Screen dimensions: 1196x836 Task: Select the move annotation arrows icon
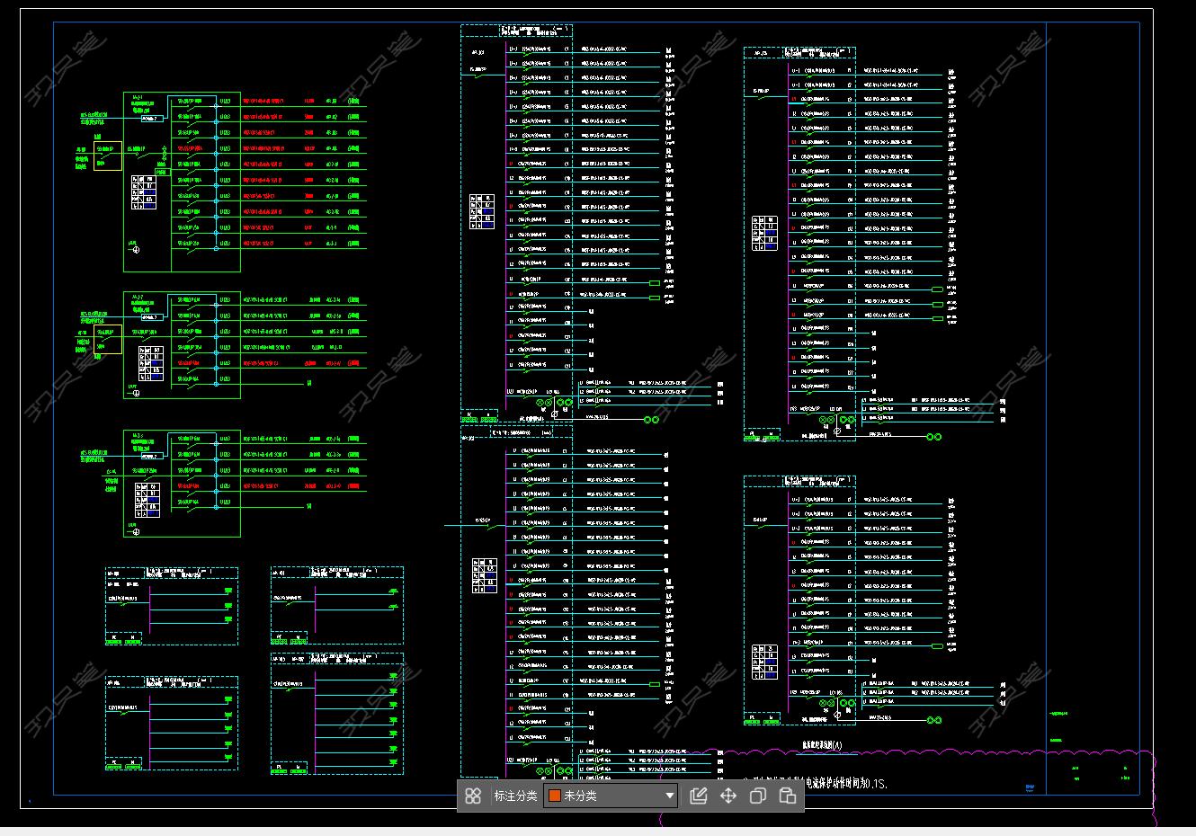point(728,796)
